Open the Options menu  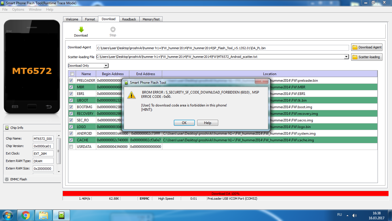[x=18, y=9]
